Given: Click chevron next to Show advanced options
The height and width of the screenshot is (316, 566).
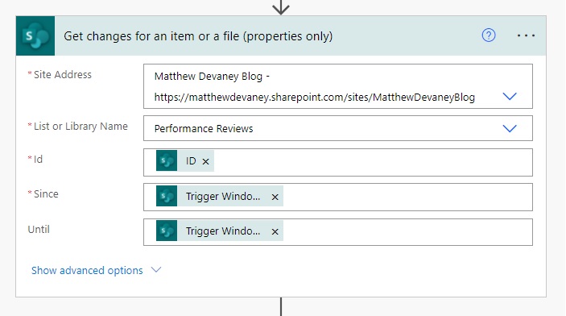Looking at the screenshot, I should pyautogui.click(x=156, y=270).
